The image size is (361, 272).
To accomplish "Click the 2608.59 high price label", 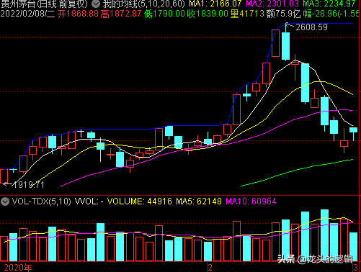I will coord(311,27).
